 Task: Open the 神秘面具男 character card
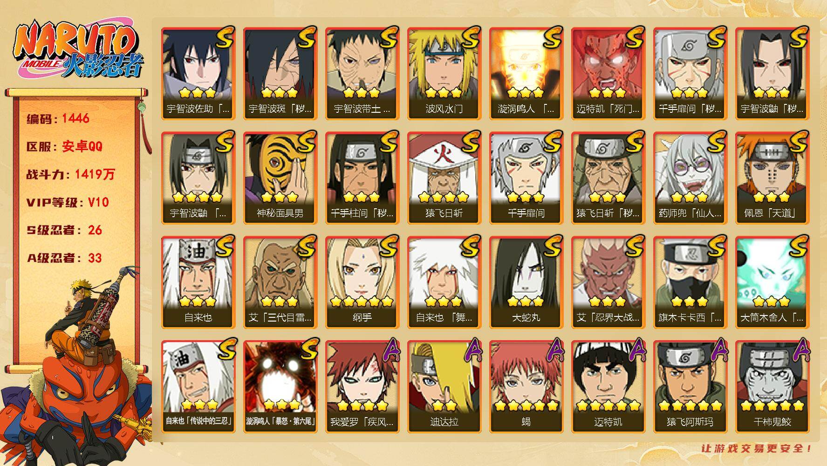click(x=280, y=178)
